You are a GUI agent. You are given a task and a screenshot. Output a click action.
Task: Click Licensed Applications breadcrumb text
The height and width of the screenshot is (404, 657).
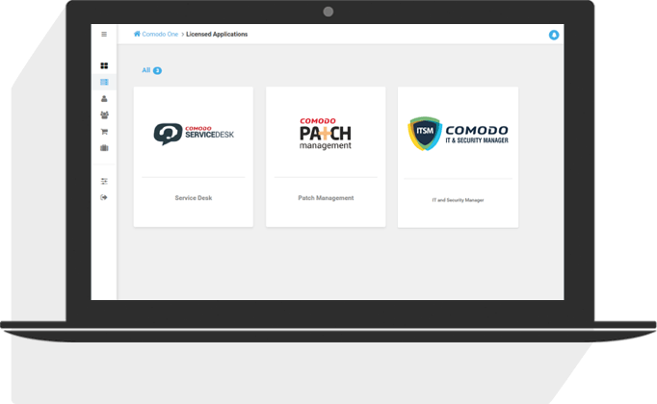pos(217,35)
